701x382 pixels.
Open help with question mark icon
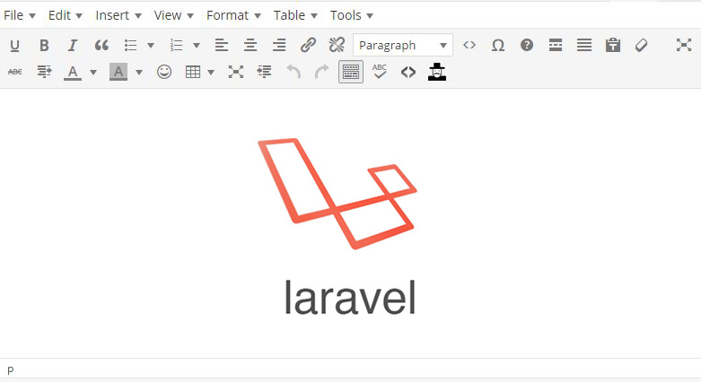[527, 45]
